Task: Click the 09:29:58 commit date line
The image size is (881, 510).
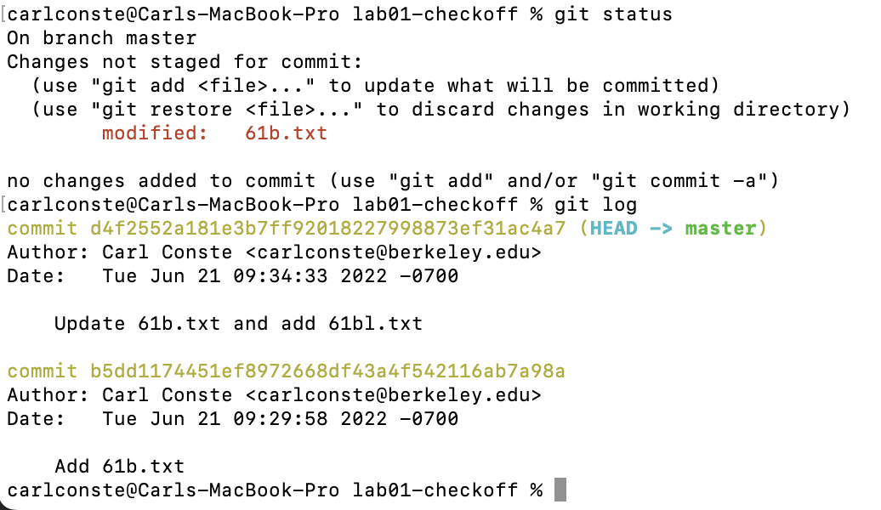Action: coord(280,419)
